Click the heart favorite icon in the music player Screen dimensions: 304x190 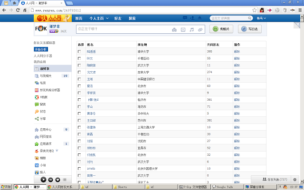pyautogui.click(x=58, y=180)
